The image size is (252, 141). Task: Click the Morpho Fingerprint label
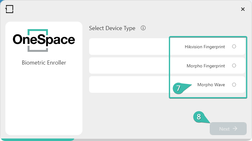pos(206,66)
